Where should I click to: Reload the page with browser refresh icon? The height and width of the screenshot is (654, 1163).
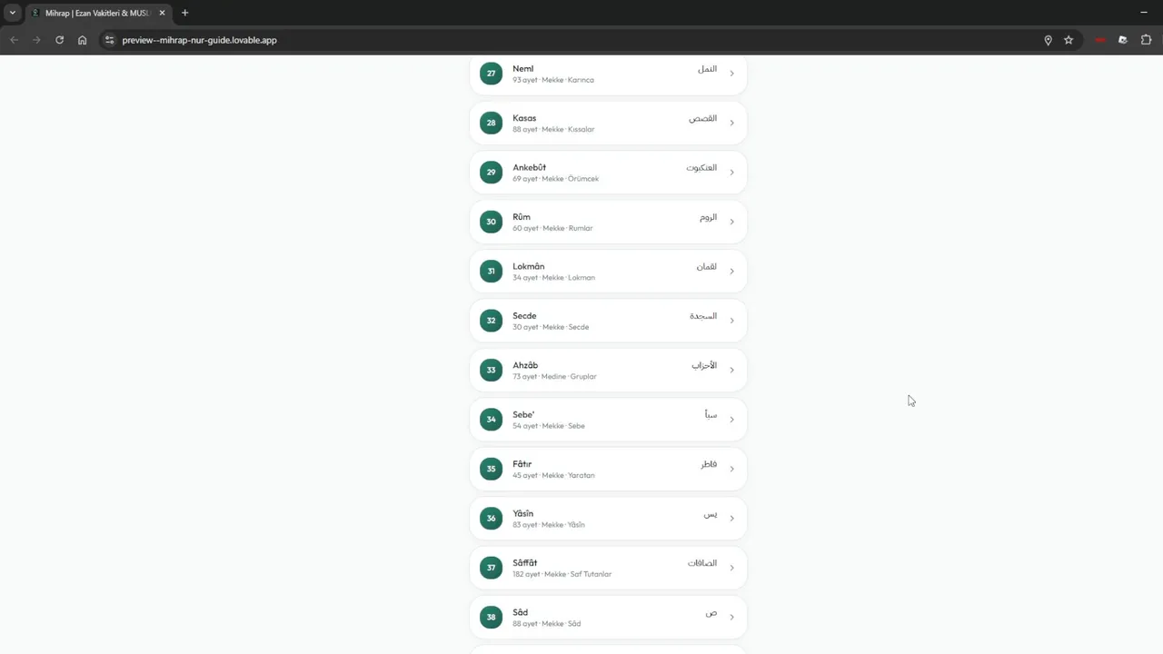click(x=59, y=40)
